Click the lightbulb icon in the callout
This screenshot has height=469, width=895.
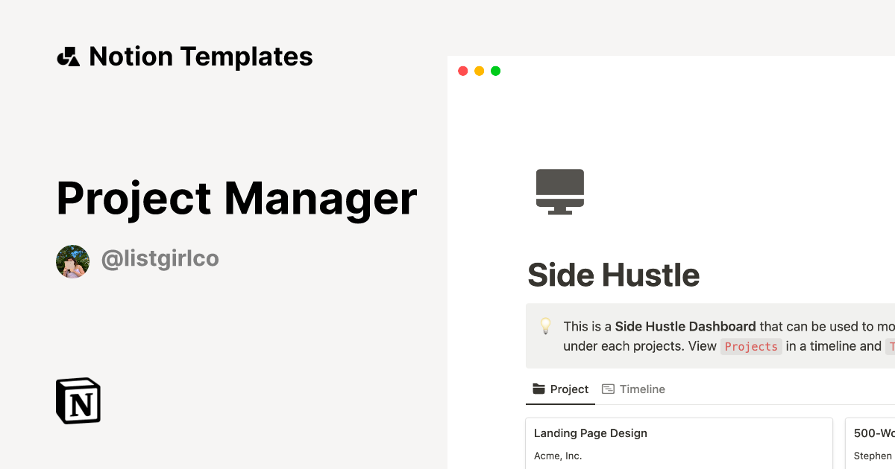(546, 326)
